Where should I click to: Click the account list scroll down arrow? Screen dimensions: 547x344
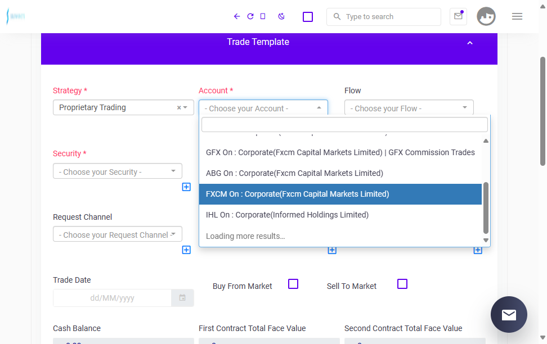coord(486,240)
